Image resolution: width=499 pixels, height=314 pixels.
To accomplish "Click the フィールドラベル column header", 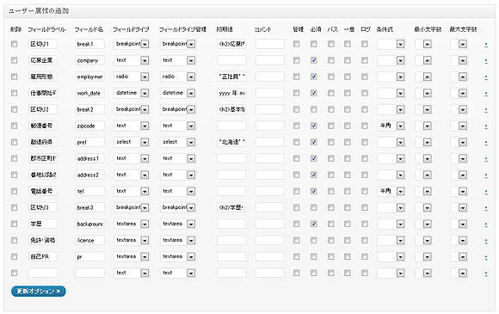I will tap(46, 29).
